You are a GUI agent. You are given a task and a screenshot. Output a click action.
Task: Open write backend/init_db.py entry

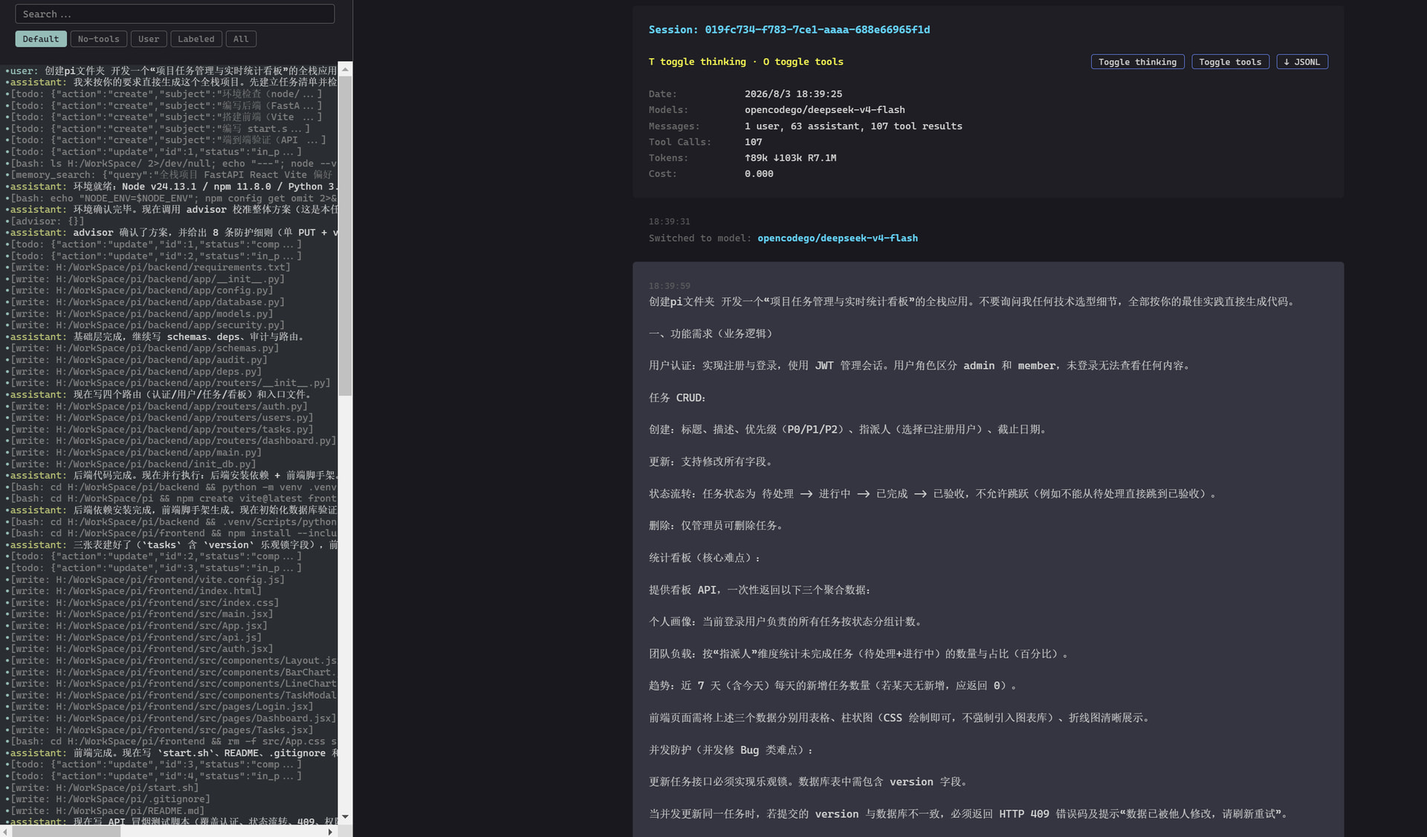point(133,464)
